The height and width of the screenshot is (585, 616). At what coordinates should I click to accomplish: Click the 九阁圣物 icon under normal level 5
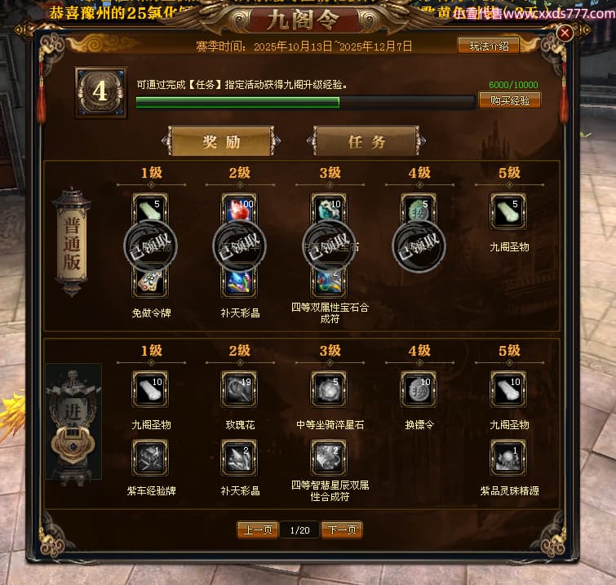point(507,212)
